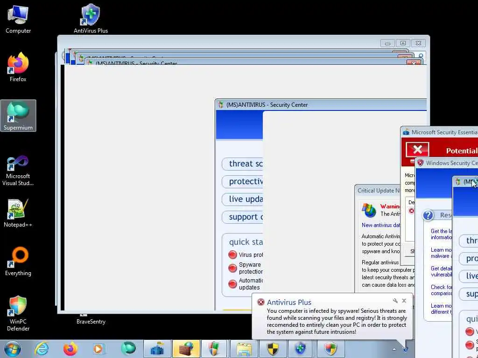
Task: Click the red Spyware protection status indicator
Action: (x=232, y=268)
